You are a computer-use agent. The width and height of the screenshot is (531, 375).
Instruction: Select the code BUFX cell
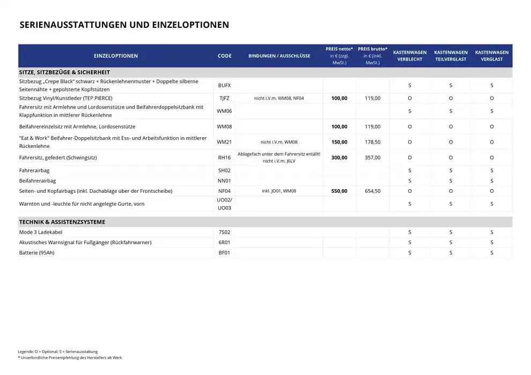[225, 85]
